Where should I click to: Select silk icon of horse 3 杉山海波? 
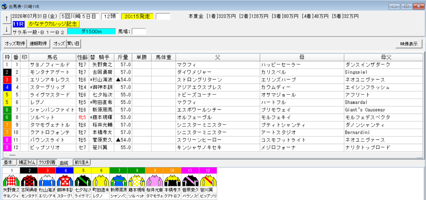pos(47,180)
